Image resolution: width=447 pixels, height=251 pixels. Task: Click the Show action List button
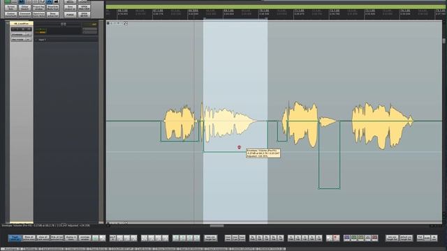(53, 15)
